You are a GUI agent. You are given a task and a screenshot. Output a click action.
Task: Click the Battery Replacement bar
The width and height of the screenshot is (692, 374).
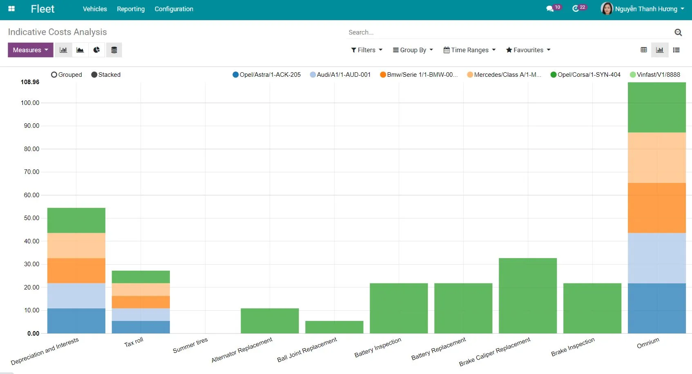[x=463, y=308]
